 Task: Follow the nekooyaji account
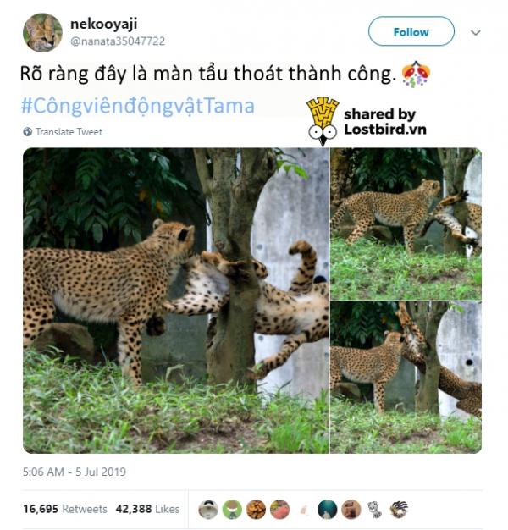point(411,31)
